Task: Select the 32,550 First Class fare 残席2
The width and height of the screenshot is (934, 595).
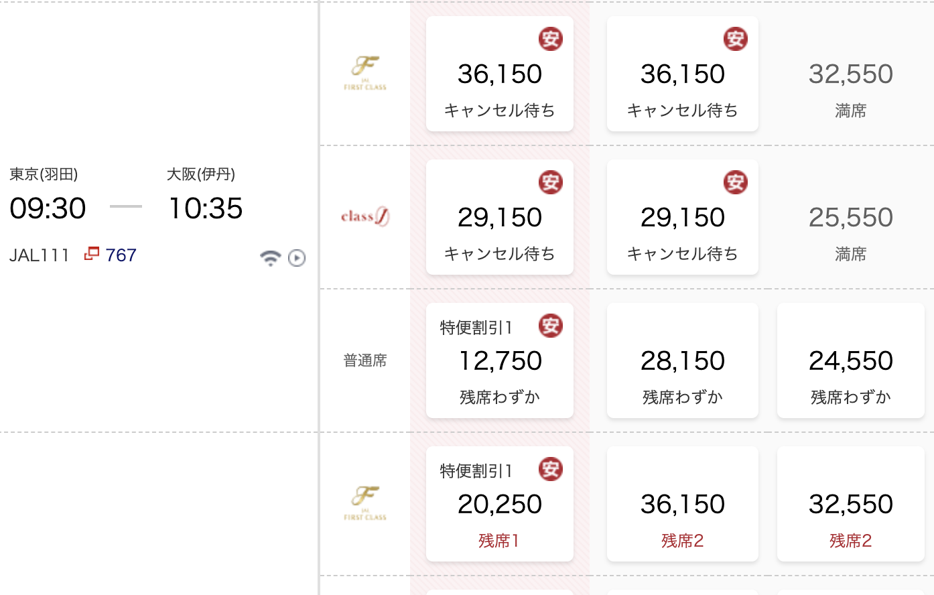Action: pos(851,504)
